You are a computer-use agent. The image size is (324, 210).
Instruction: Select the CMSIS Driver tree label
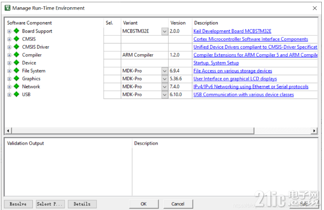click(36, 47)
